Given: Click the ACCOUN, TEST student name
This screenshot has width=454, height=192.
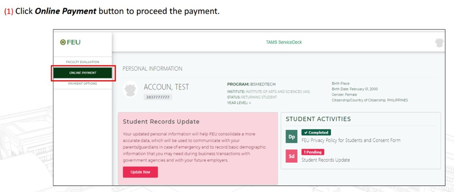Looking at the screenshot, I should pyautogui.click(x=166, y=87).
